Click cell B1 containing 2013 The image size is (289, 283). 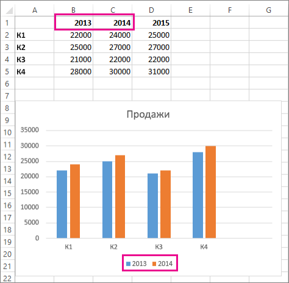tap(73, 23)
